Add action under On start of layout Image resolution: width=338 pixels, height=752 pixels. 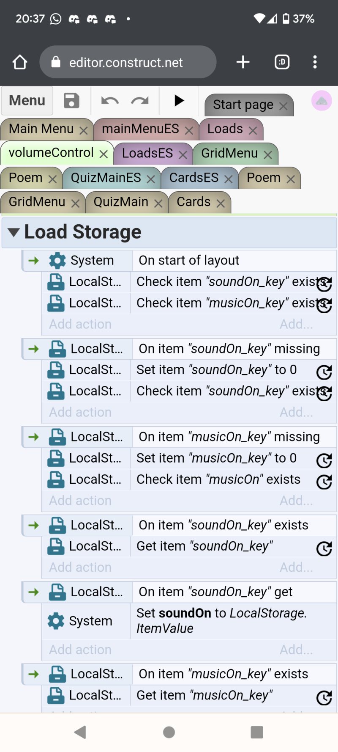point(80,324)
